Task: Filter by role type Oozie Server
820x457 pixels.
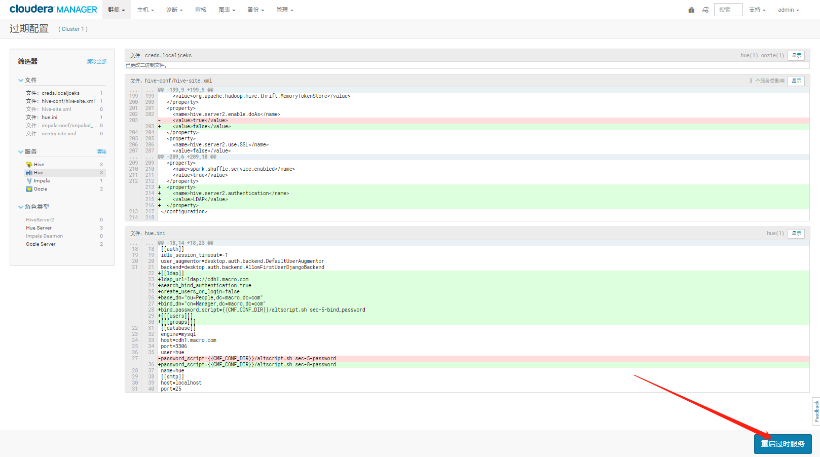Action: click(x=41, y=244)
